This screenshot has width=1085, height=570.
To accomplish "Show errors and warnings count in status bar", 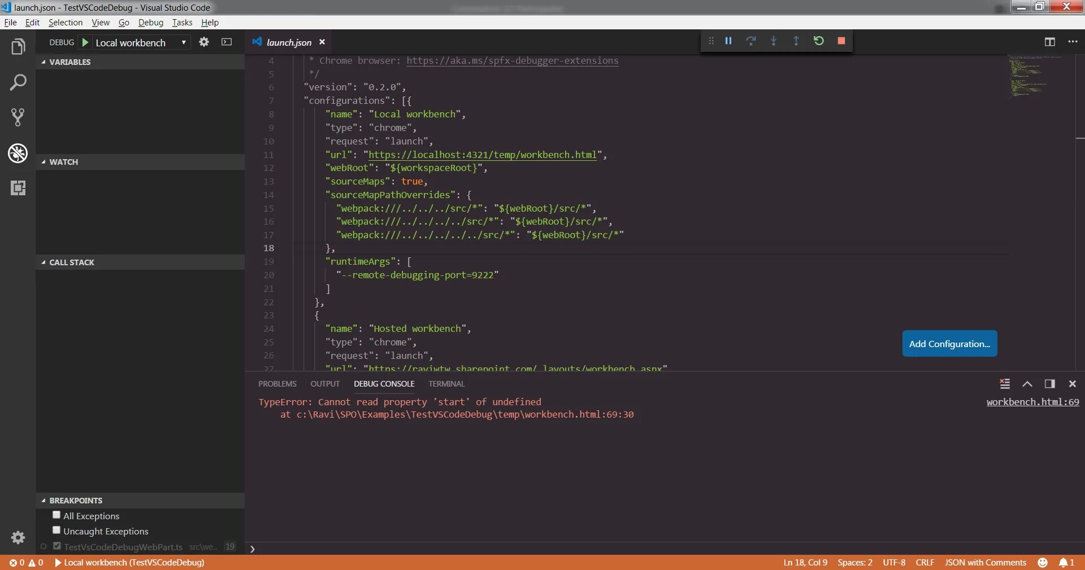I will click(x=27, y=563).
